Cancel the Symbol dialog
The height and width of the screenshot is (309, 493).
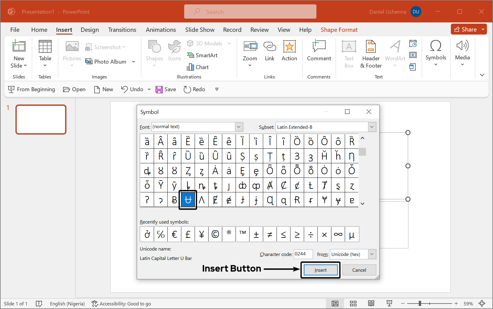coord(359,270)
